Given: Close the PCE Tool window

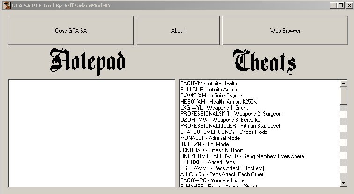Looking at the screenshot, I should coord(348,5).
